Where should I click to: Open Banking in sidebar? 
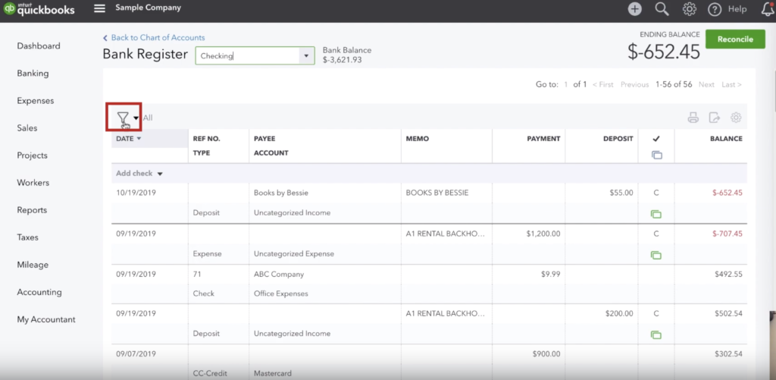(x=33, y=74)
